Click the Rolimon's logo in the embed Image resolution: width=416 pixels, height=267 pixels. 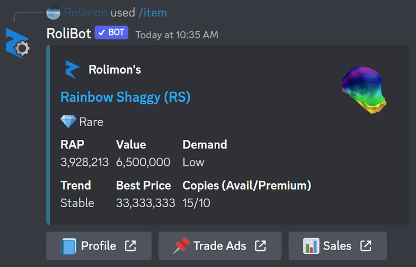[x=72, y=69]
